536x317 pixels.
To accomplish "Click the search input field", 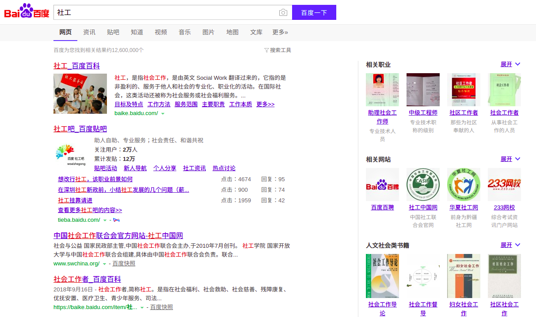I will pos(166,12).
